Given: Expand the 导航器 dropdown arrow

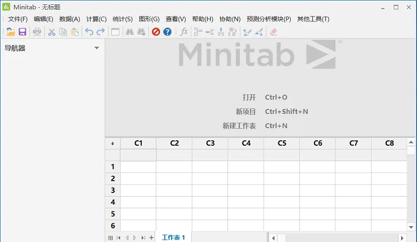Looking at the screenshot, I should (x=97, y=48).
